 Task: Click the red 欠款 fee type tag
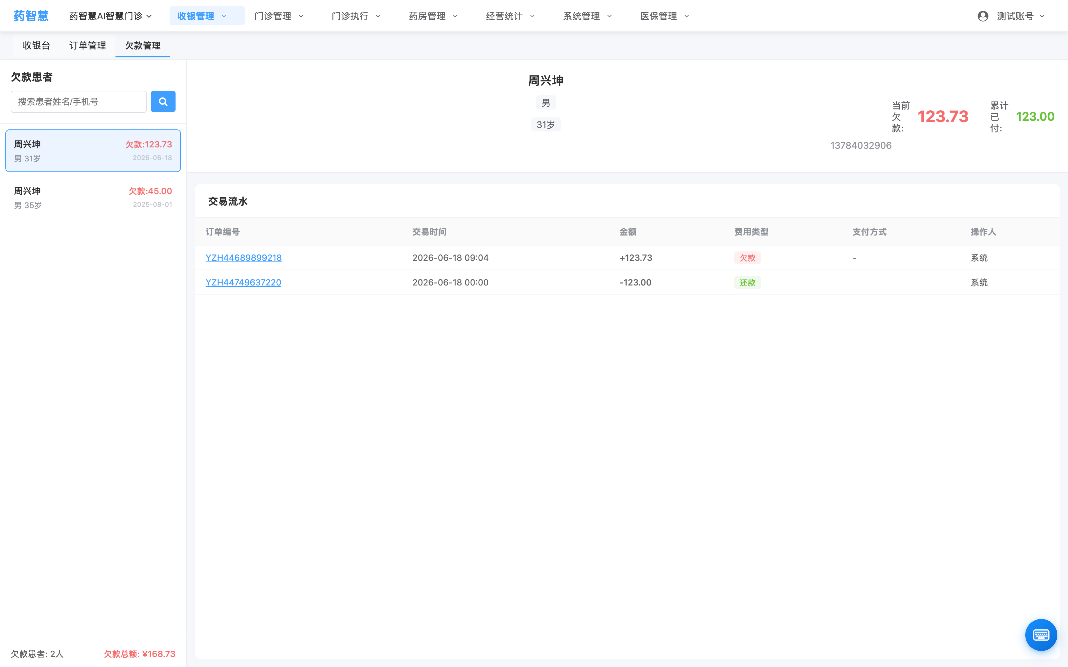747,257
